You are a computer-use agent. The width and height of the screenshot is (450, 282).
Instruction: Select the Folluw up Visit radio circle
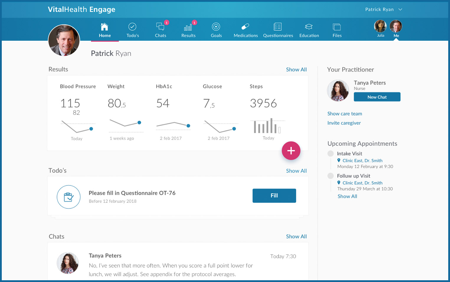(330, 176)
